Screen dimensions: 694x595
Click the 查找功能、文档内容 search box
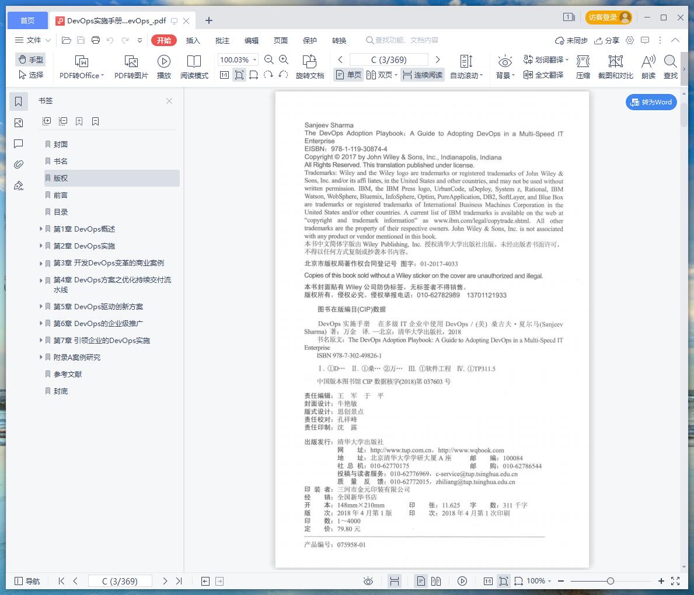click(x=402, y=40)
